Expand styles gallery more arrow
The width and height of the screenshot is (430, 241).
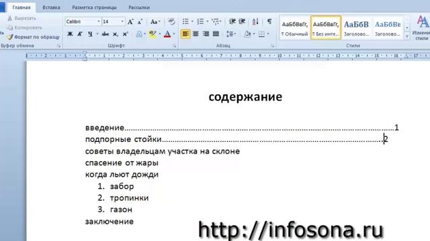[407, 36]
